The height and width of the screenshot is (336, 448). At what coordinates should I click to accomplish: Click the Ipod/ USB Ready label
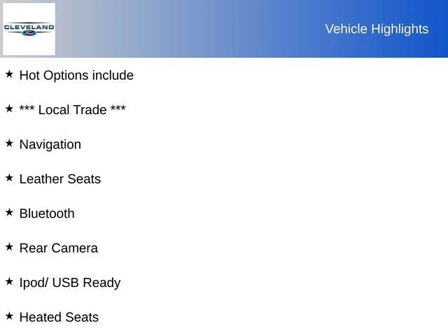click(70, 283)
